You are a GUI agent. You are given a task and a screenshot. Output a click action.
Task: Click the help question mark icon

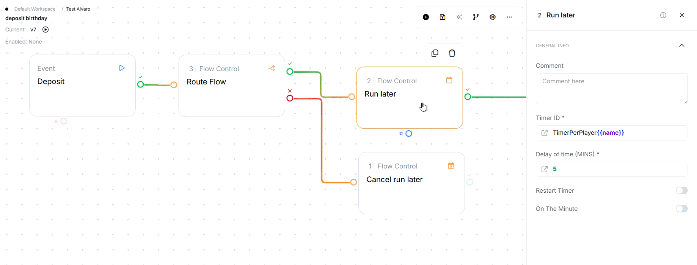pos(663,15)
